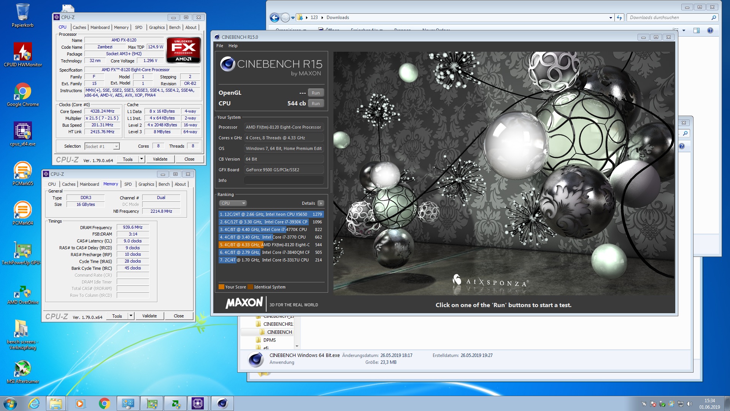730x411 pixels.
Task: Open the volume speaker tray icon
Action: point(690,404)
